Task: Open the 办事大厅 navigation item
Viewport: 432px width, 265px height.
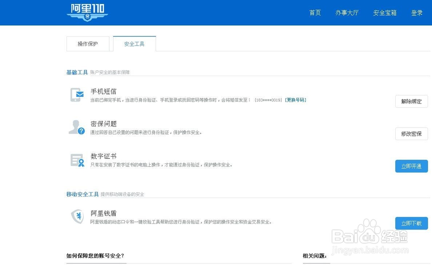Action: [x=348, y=13]
